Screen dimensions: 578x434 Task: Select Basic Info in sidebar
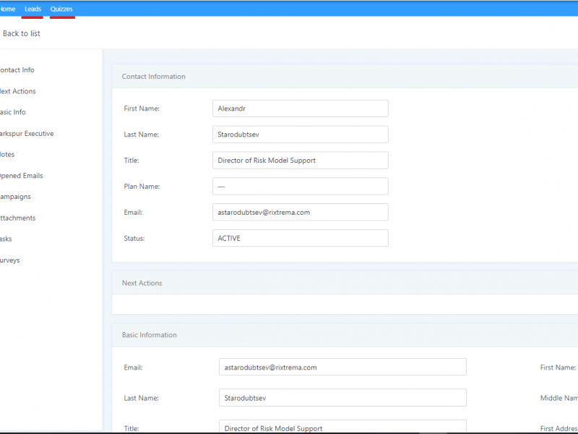(13, 112)
